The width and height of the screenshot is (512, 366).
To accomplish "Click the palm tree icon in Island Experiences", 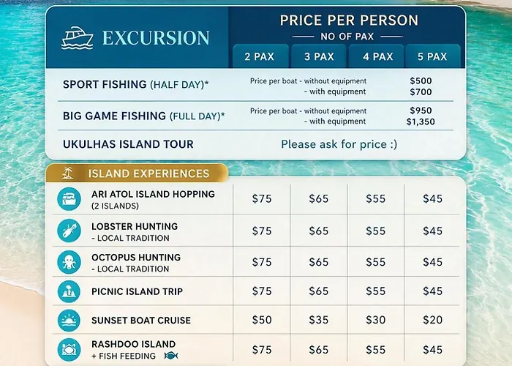I will pyautogui.click(x=68, y=173).
